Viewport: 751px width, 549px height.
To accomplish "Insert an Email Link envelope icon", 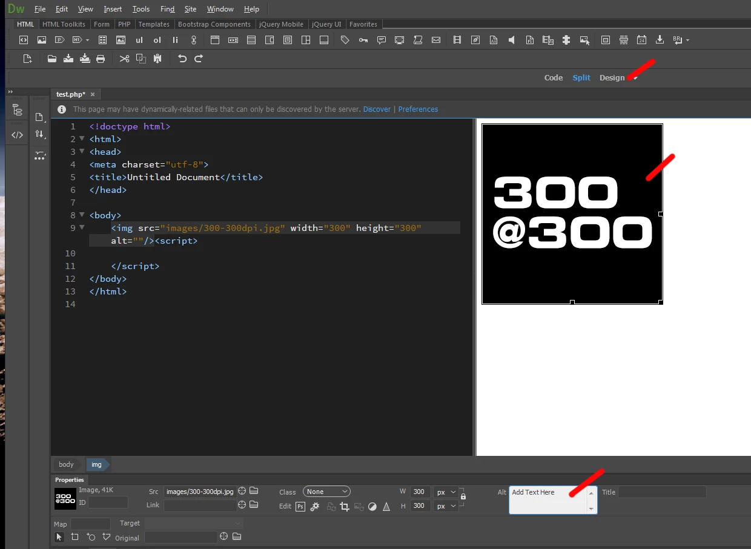I will 436,40.
